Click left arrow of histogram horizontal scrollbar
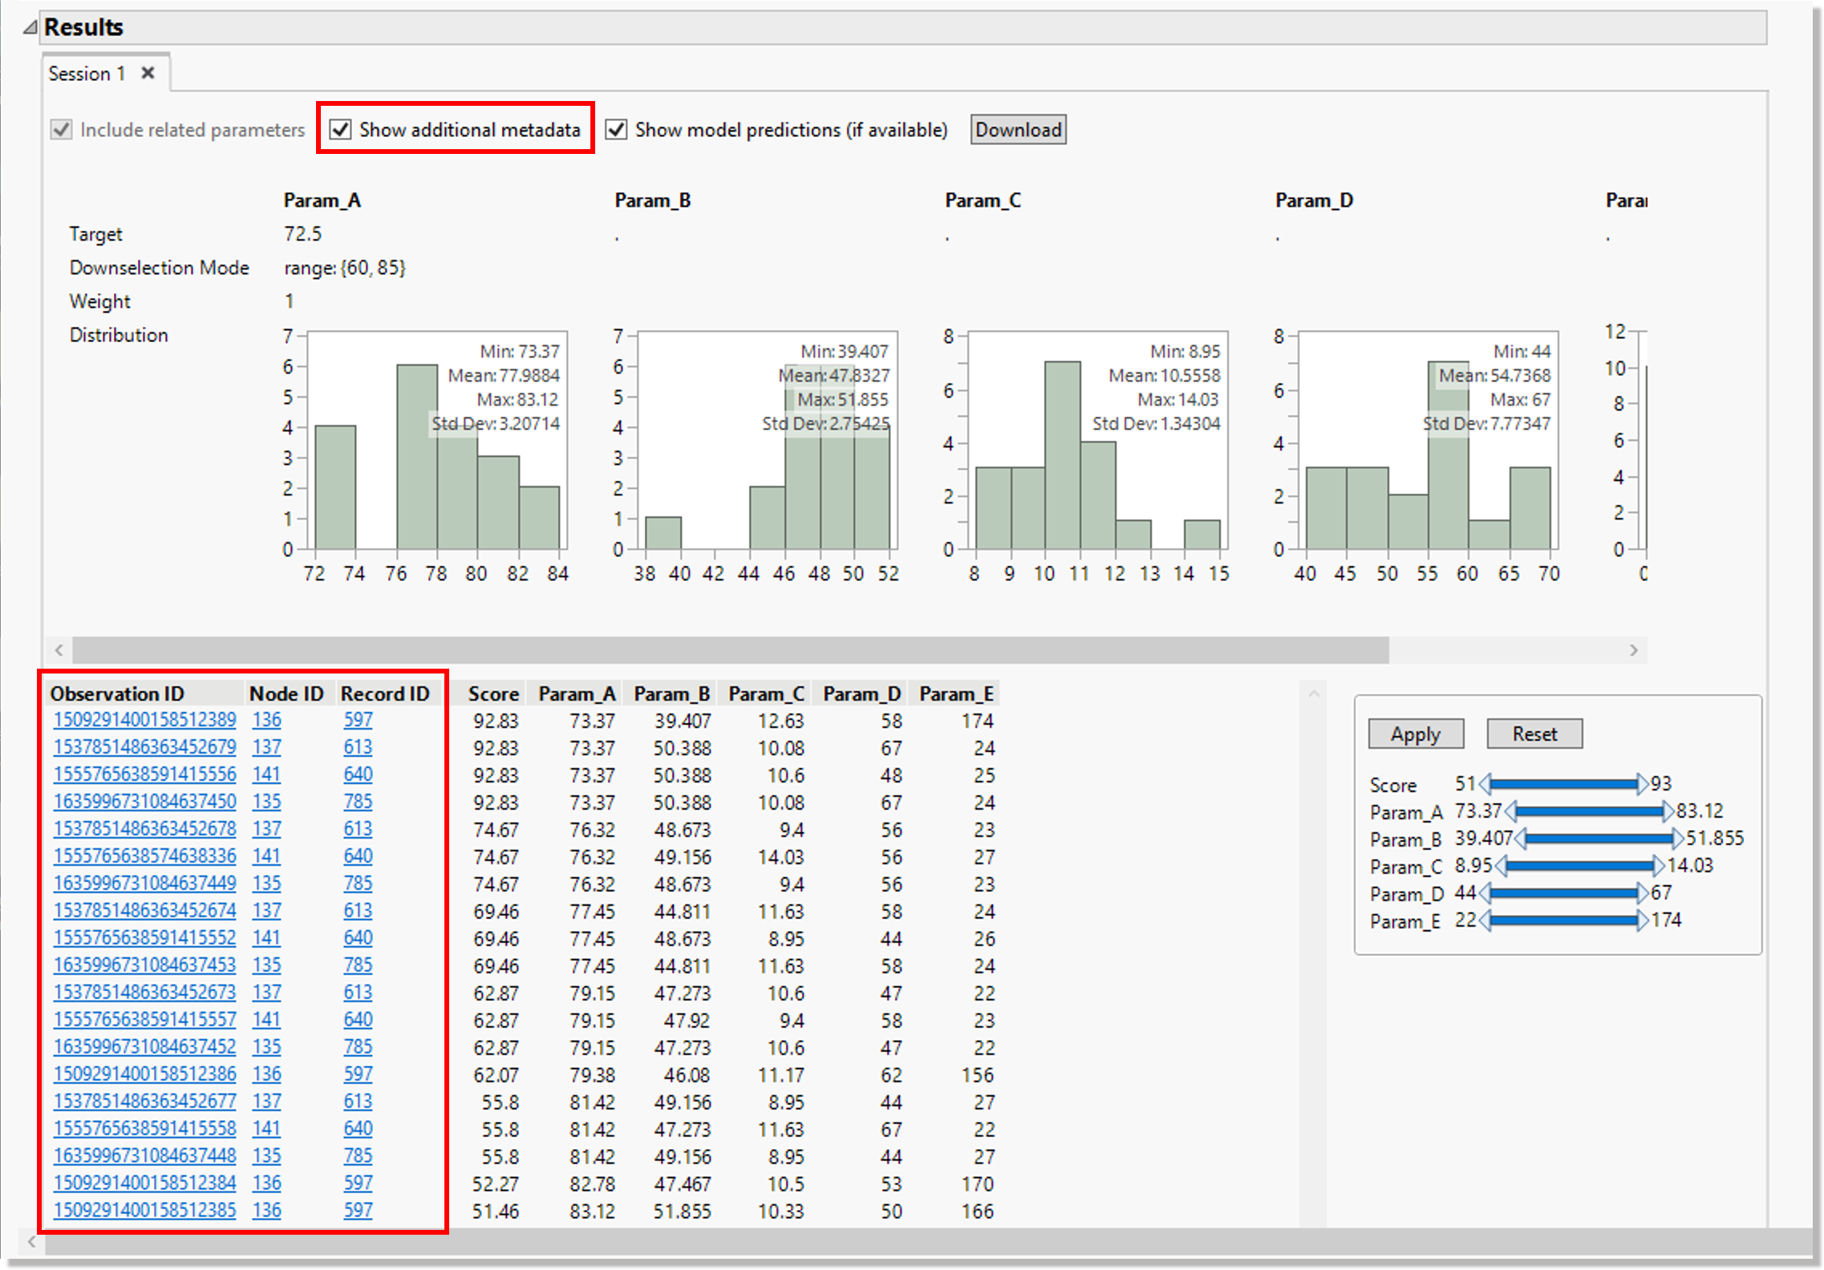 click(x=59, y=650)
